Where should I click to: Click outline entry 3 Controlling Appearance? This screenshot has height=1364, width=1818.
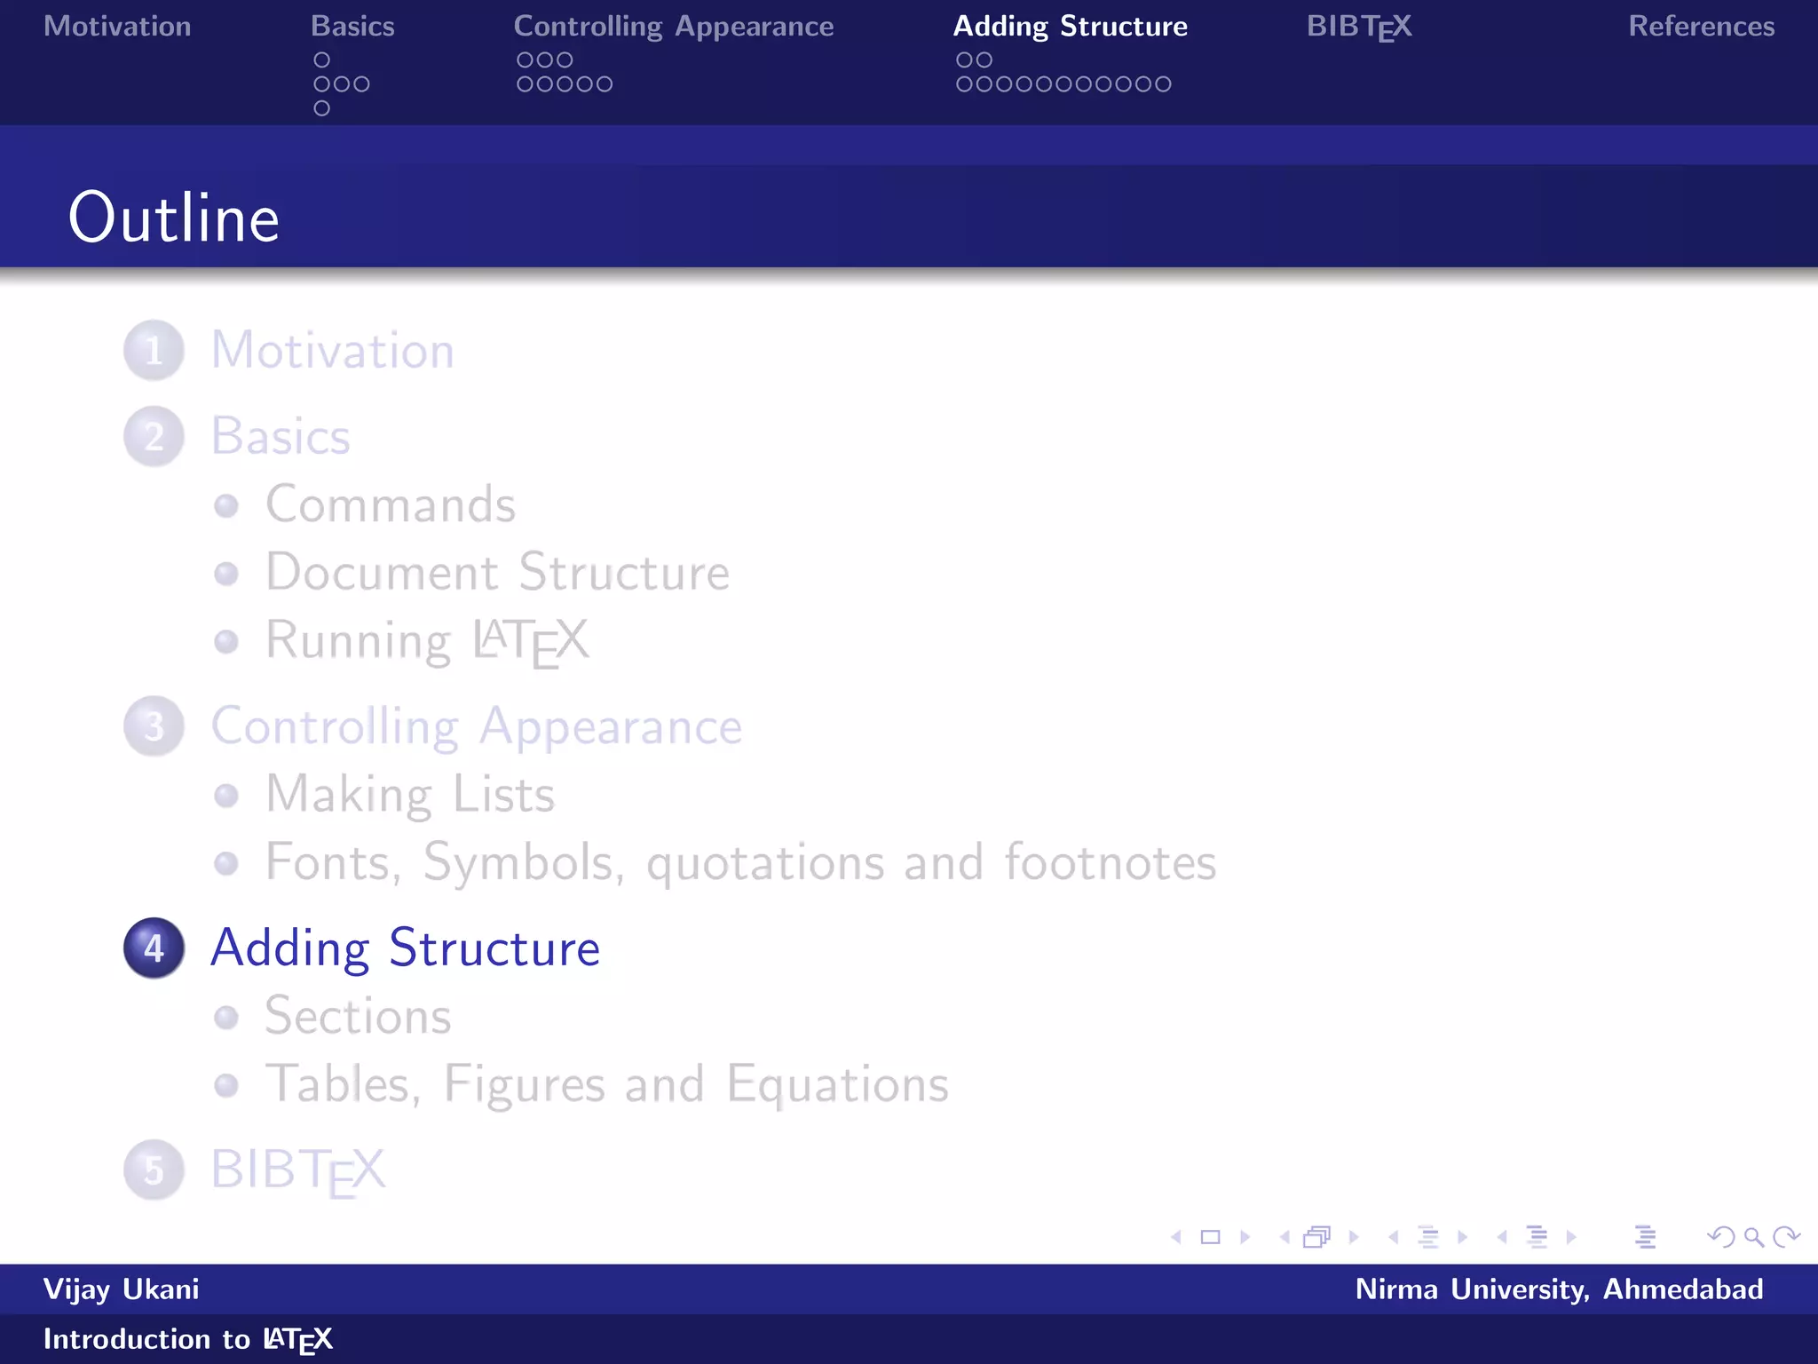click(x=477, y=727)
